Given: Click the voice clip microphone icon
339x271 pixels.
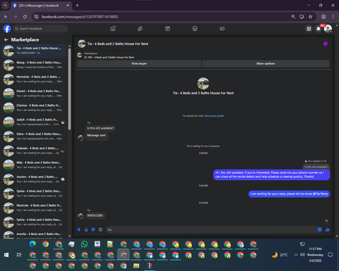Looking at the screenshot, I should coord(79,230).
